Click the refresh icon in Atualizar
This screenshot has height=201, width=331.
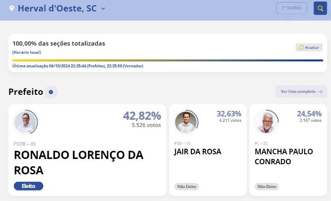(302, 47)
